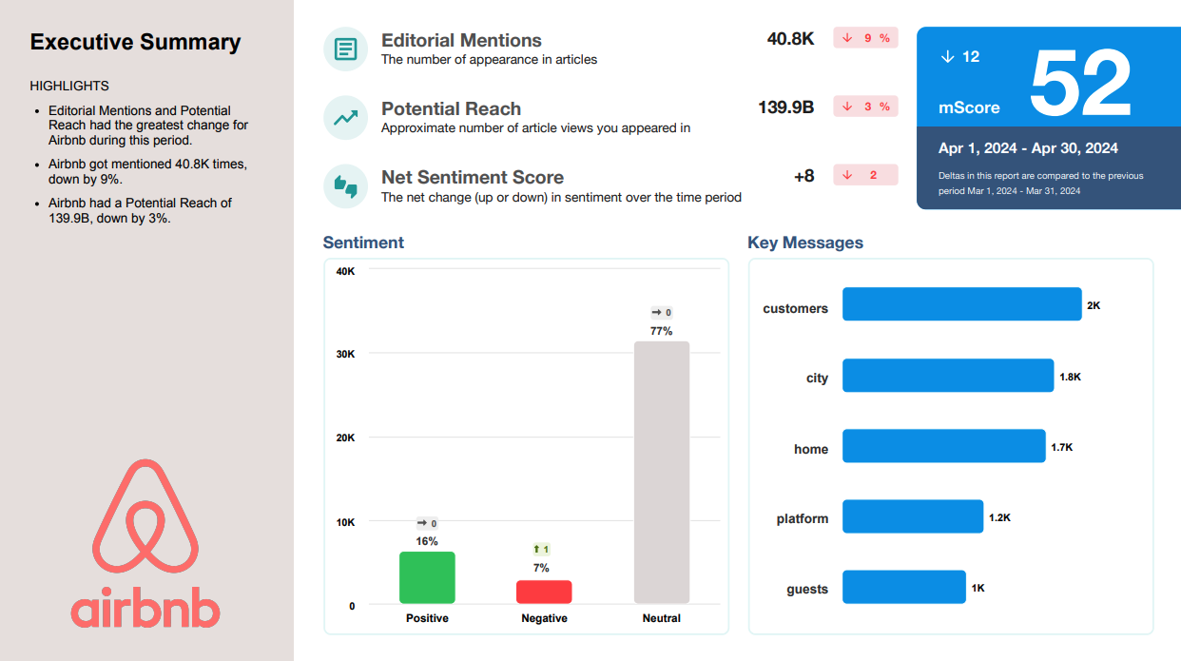Click the green up-1 indicator above Negative bar
Screen dimensions: 1181x661
pos(541,549)
